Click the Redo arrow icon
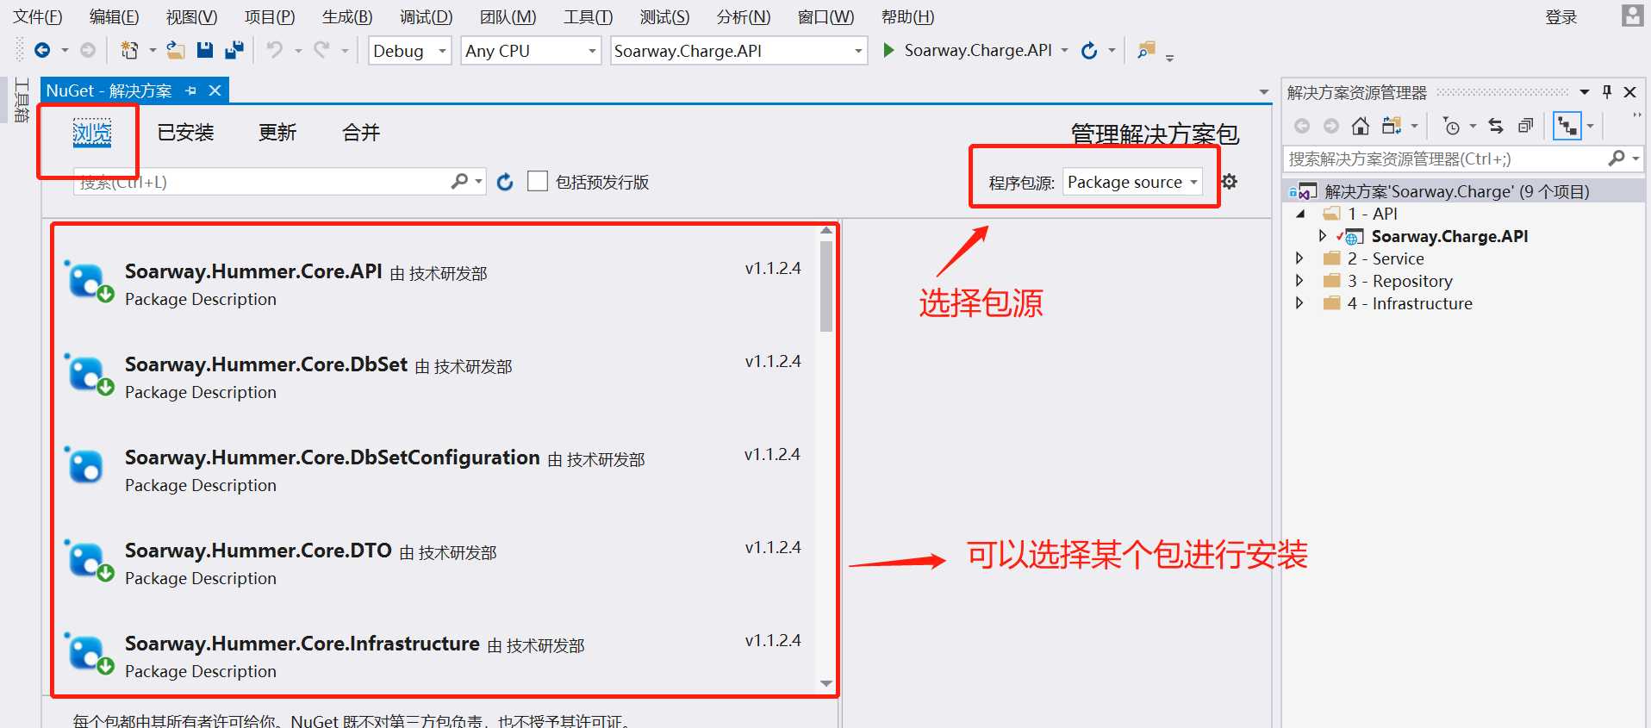Viewport: 1651px width, 728px height. (x=321, y=50)
